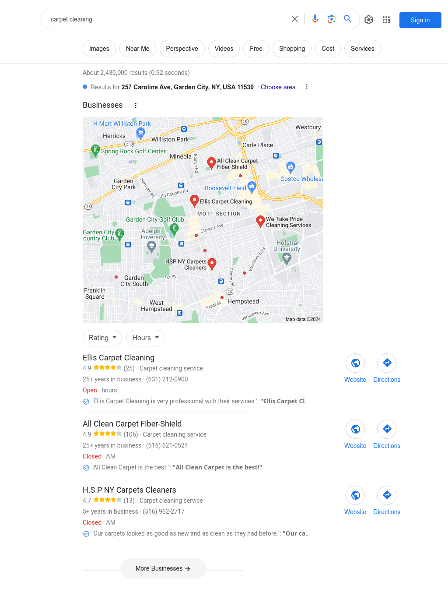Switch to the Images filter tab
448x589 pixels.
click(x=99, y=49)
